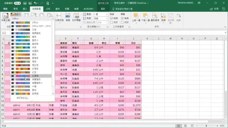The width and height of the screenshot is (228, 128).
Task: Click the Tell Me search box
Action: (x=122, y=9)
